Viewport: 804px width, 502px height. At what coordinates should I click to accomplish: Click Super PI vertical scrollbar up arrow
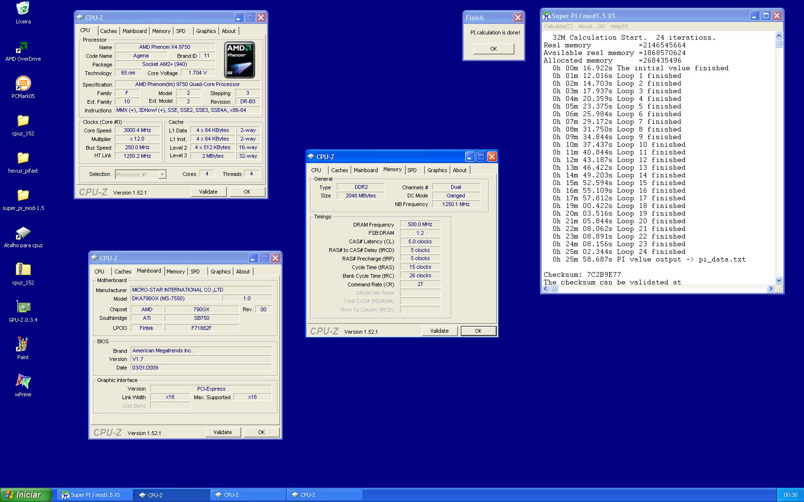pyautogui.click(x=779, y=35)
